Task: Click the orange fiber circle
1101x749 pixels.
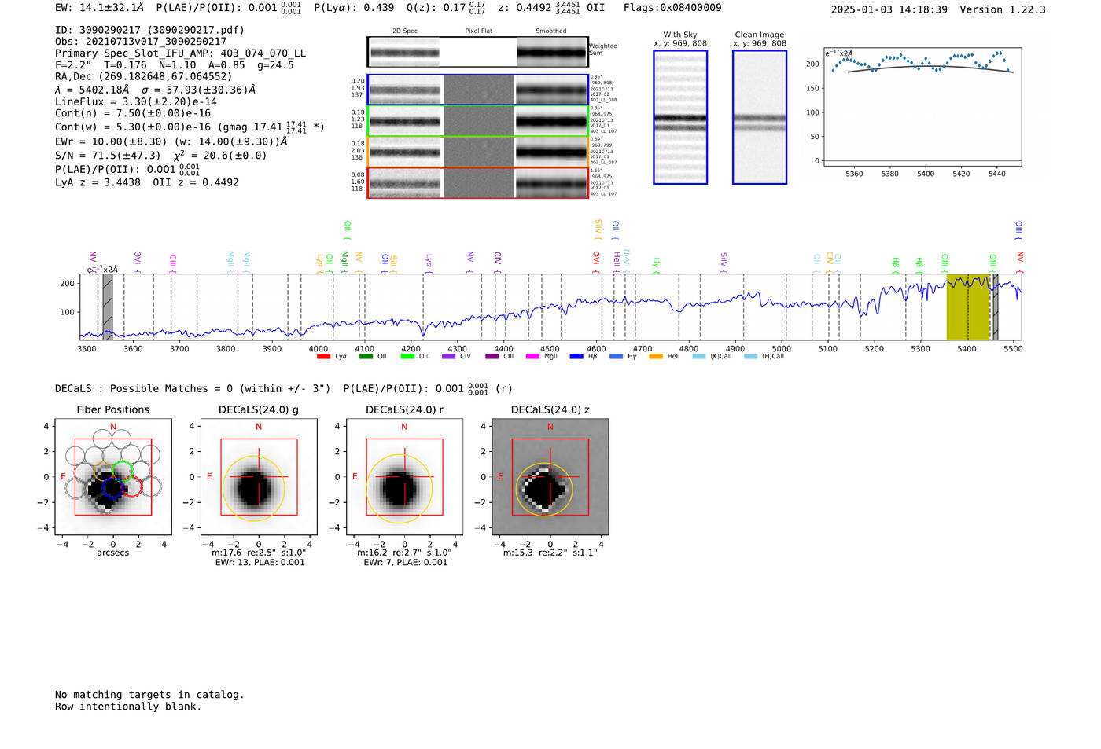Action: pyautogui.click(x=104, y=471)
